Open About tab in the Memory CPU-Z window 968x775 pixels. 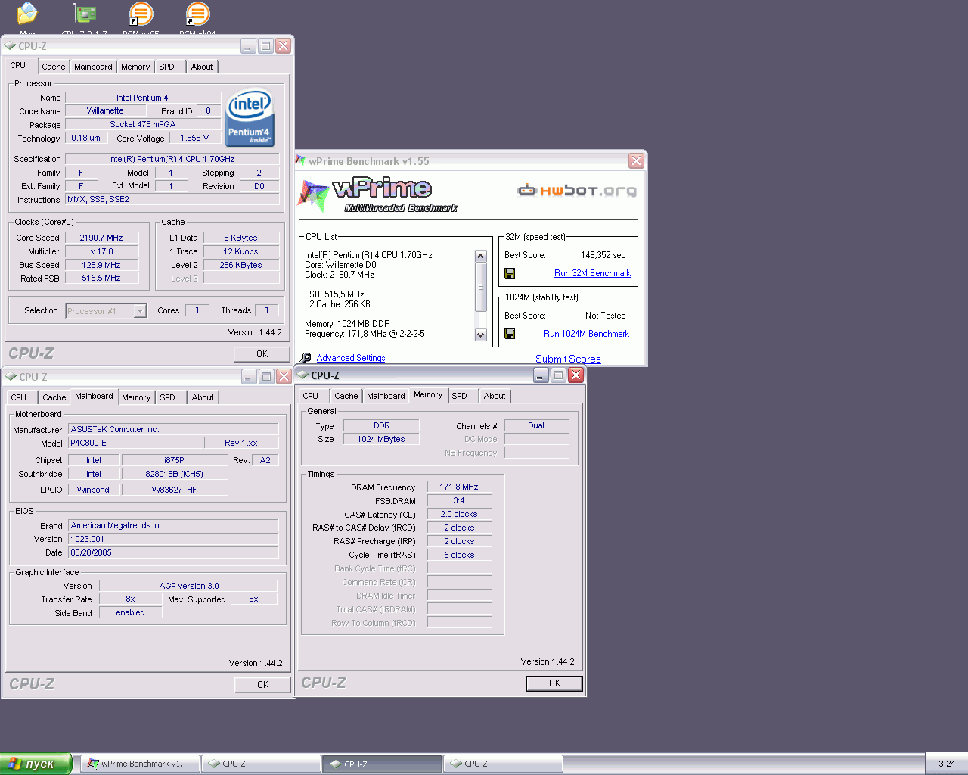[495, 396]
